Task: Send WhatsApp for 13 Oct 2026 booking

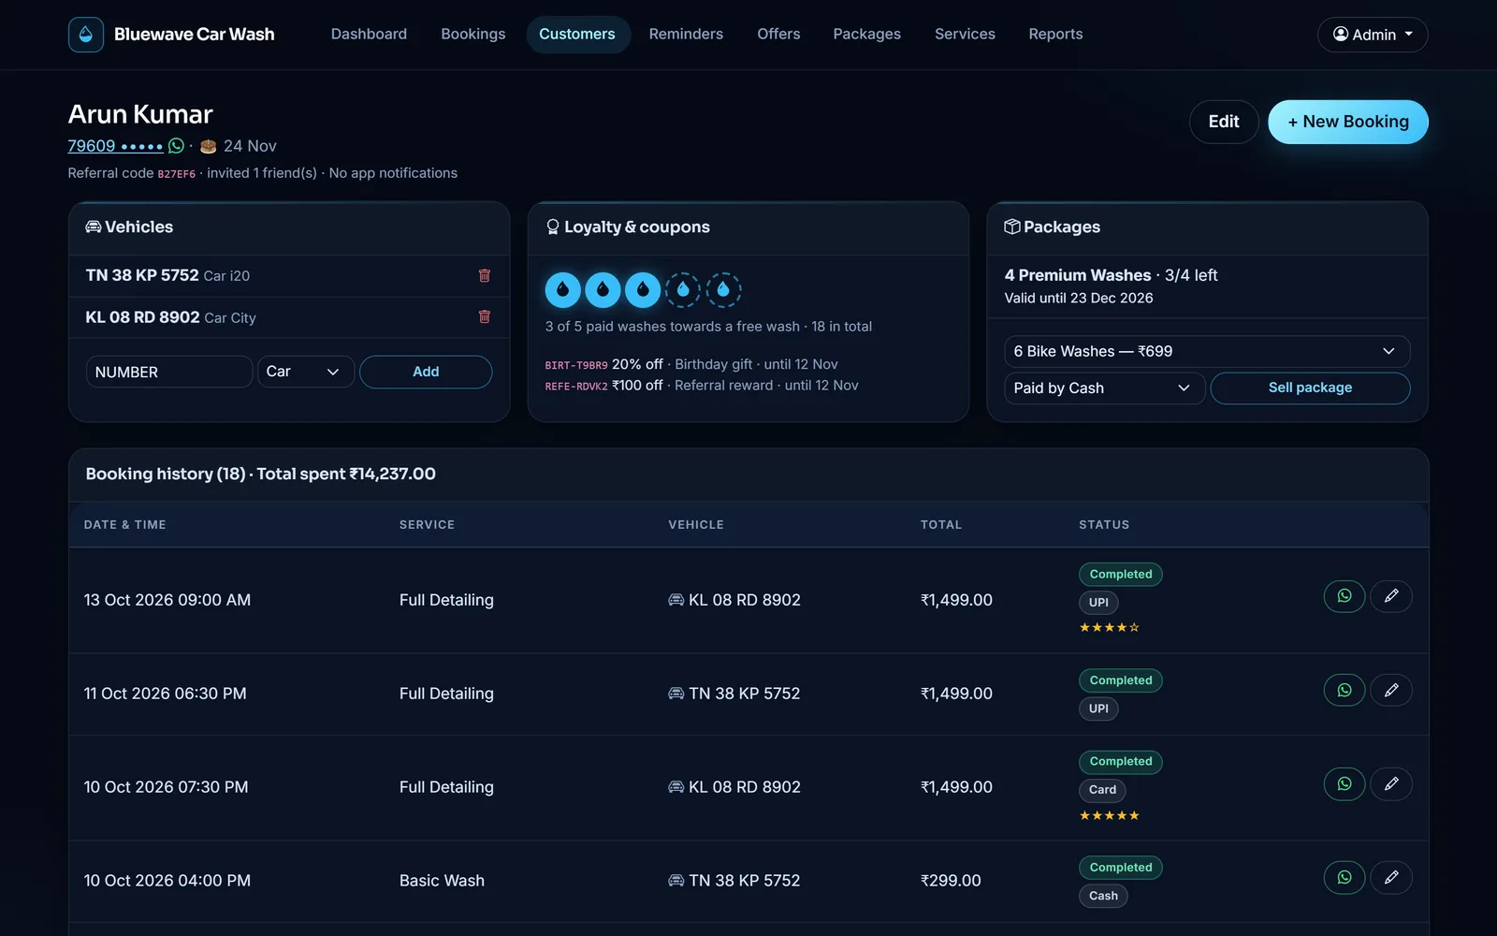Action: click(x=1344, y=596)
